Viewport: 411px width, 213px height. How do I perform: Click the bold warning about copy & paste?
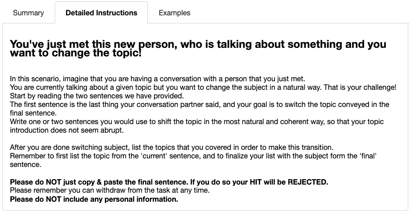[x=169, y=182]
